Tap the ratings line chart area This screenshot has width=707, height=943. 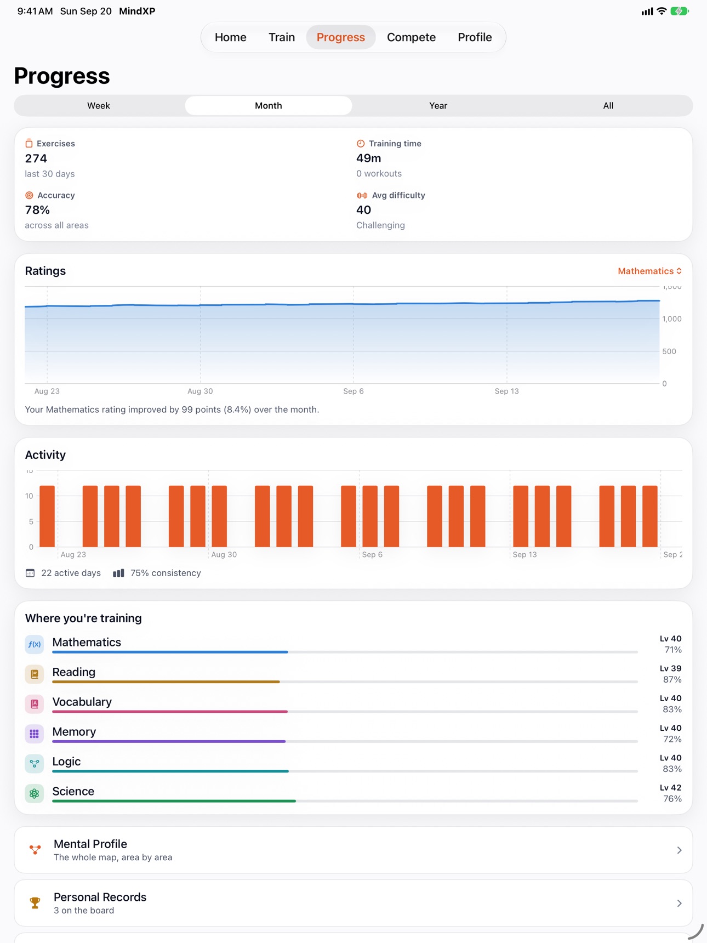342,335
